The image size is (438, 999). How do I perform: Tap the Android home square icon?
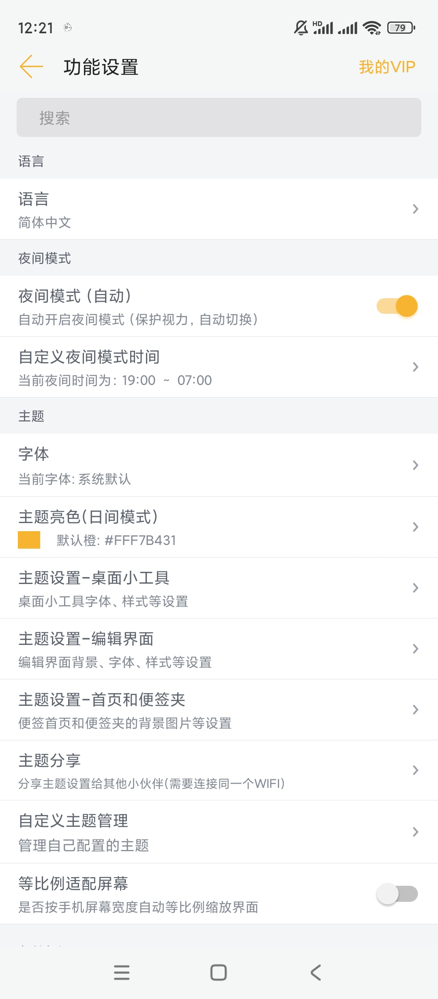click(219, 972)
